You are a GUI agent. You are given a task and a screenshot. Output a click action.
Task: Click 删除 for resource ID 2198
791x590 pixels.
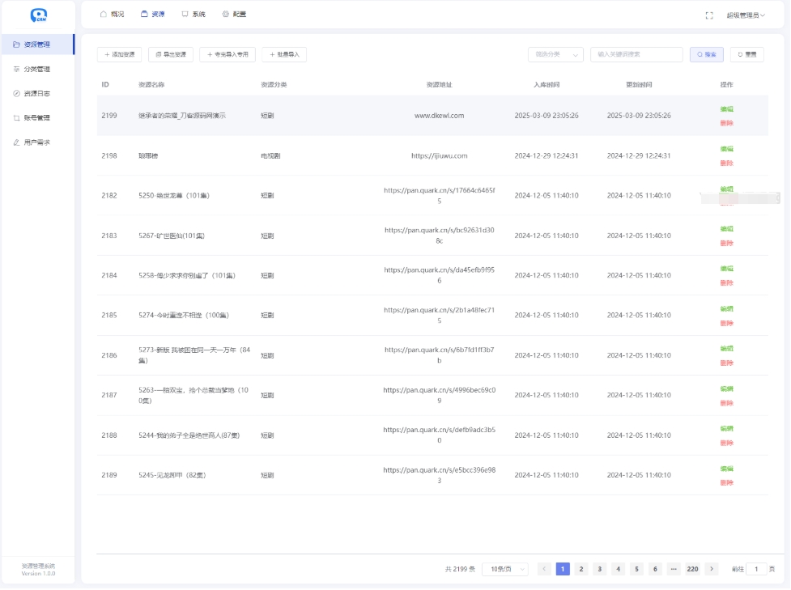tap(726, 163)
